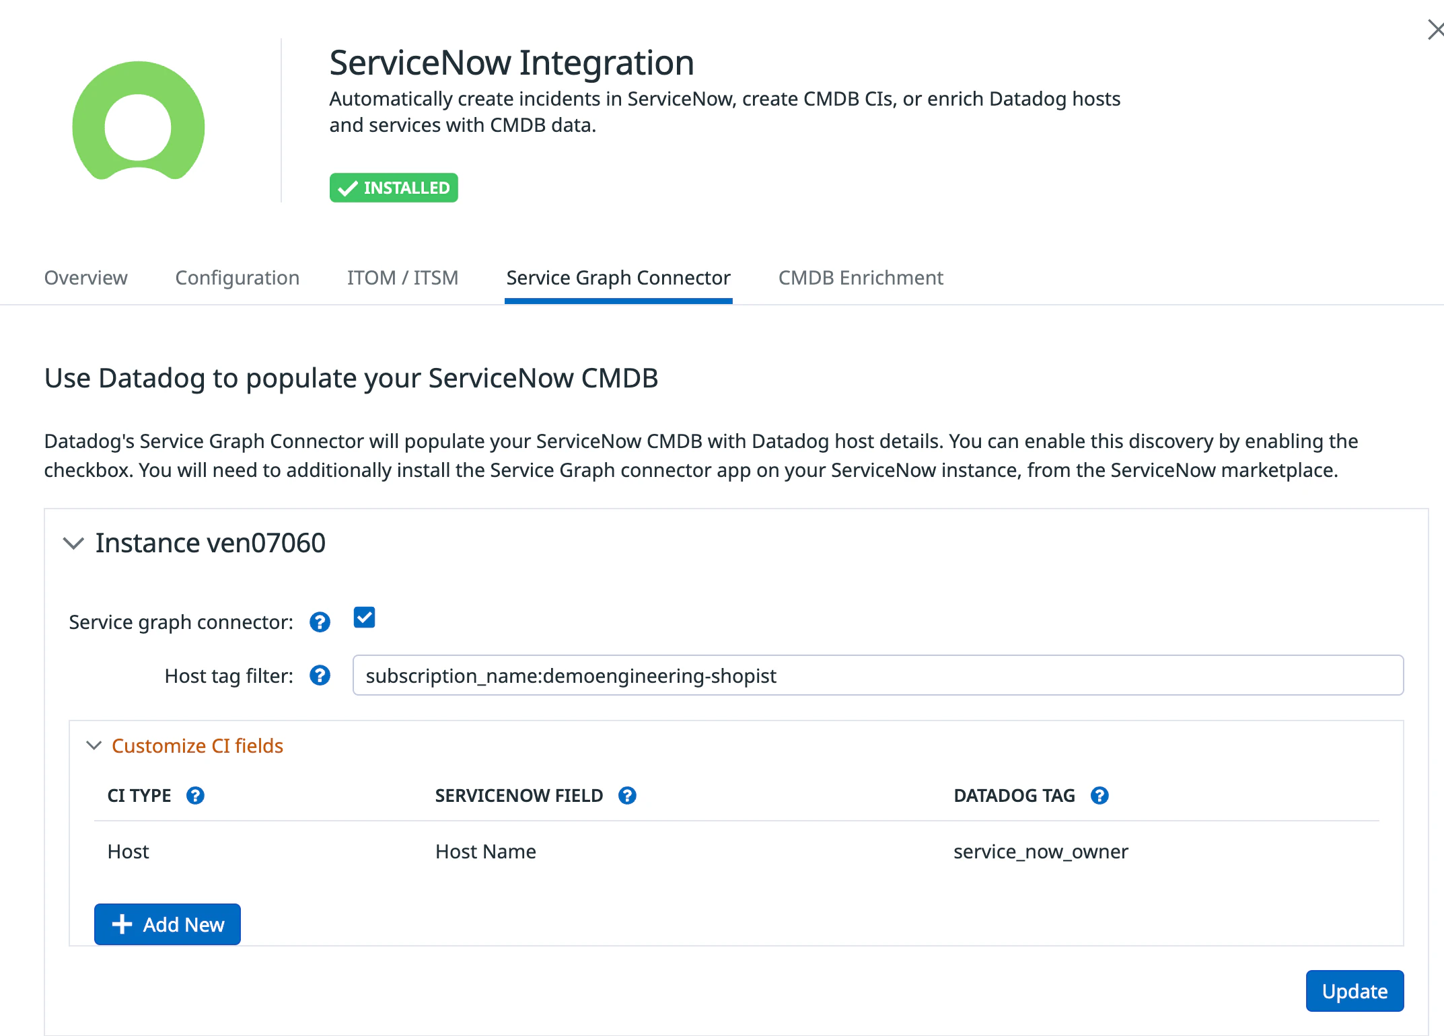Open help icon next to Host tag filter
1444x1036 pixels.
[x=320, y=675]
